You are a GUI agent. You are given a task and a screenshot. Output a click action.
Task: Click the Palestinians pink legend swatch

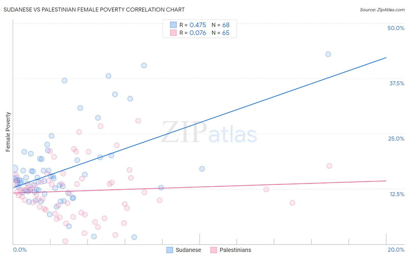(214, 250)
